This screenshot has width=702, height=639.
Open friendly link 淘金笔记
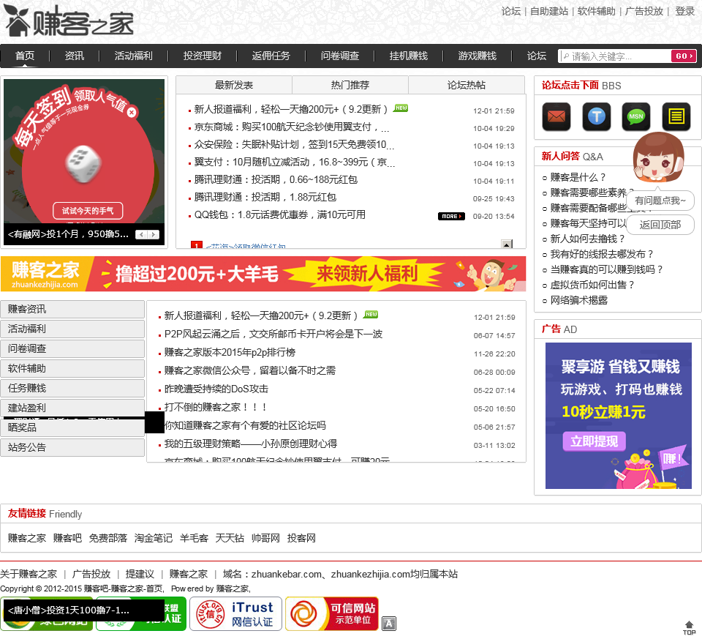153,538
